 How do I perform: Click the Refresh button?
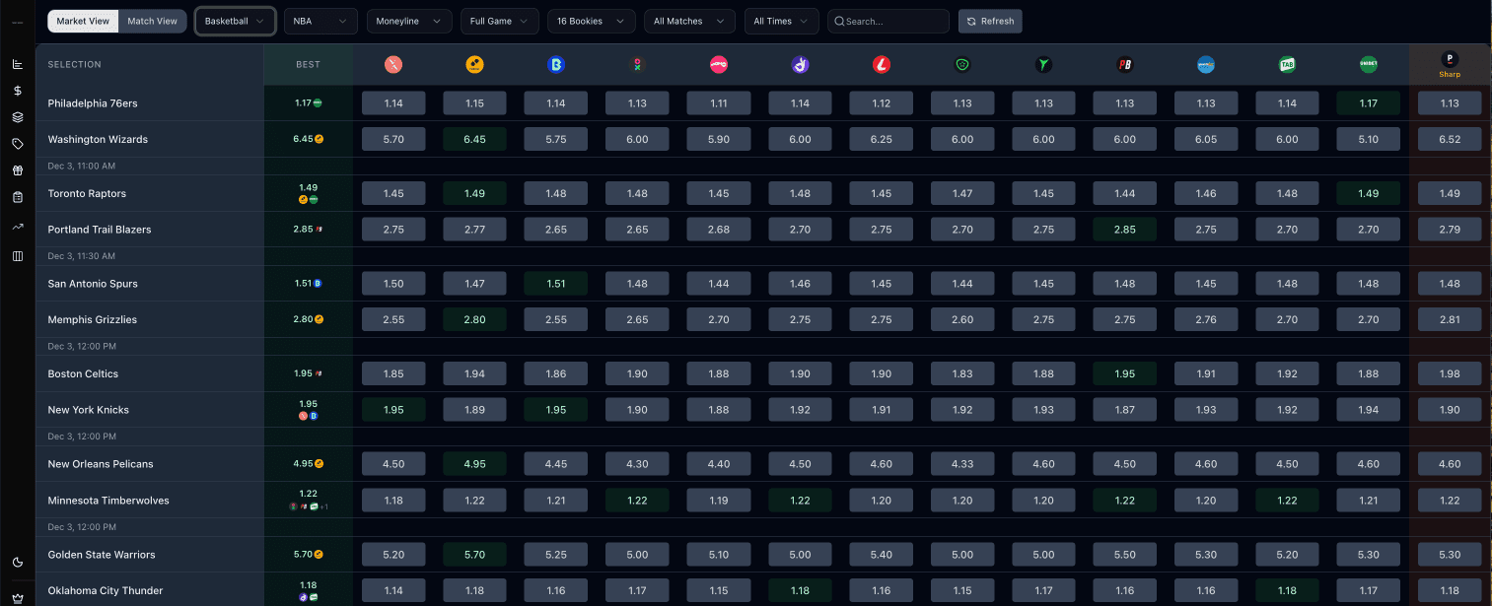(990, 21)
